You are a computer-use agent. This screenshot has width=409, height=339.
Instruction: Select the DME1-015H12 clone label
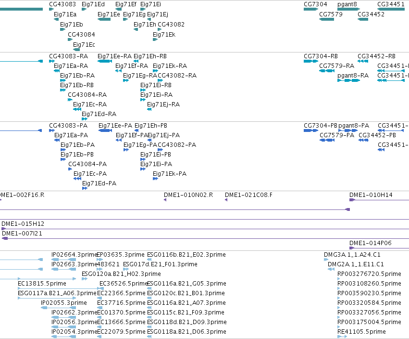[x=23, y=224]
